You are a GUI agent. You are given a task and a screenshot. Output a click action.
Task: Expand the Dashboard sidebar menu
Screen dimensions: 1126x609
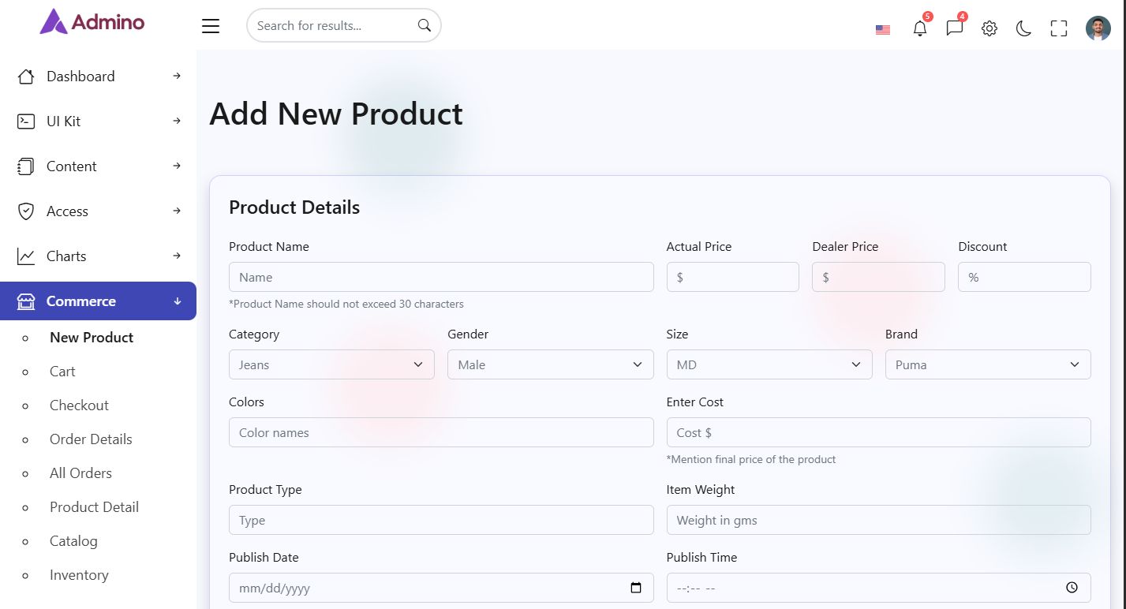(x=98, y=77)
